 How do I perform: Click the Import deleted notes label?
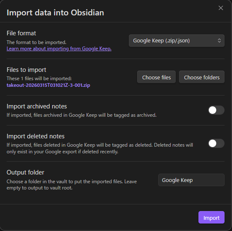36,136
